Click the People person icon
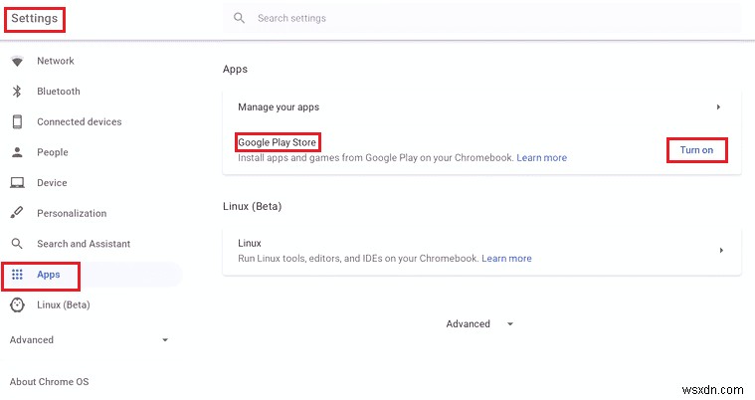Image resolution: width=755 pixels, height=400 pixels. tap(17, 152)
